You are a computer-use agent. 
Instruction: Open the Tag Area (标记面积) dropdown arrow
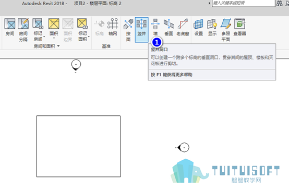(x=89, y=37)
